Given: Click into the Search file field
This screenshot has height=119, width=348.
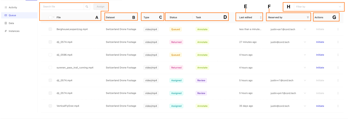Looking at the screenshot, I should click(62, 7).
